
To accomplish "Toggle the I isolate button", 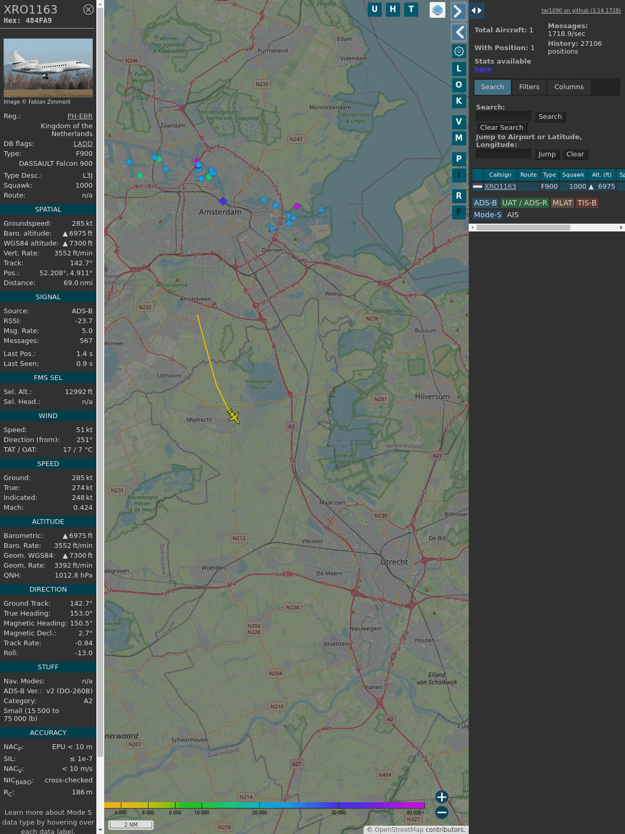I will (x=459, y=175).
